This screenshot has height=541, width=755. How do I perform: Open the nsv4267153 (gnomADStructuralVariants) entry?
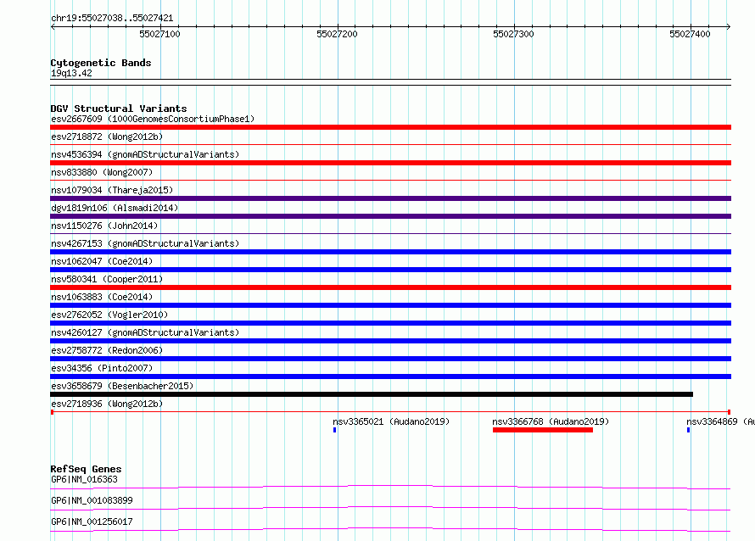point(145,243)
